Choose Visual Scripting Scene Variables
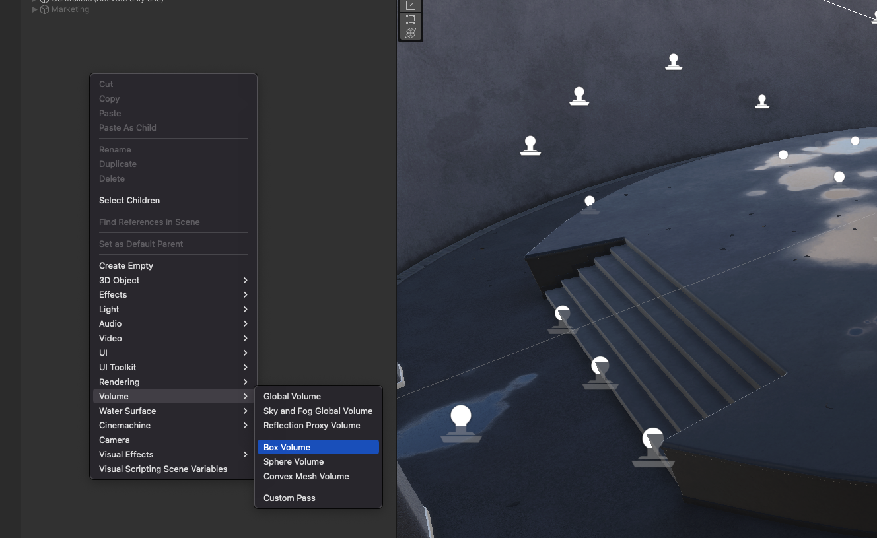The width and height of the screenshot is (877, 538). coord(174,469)
